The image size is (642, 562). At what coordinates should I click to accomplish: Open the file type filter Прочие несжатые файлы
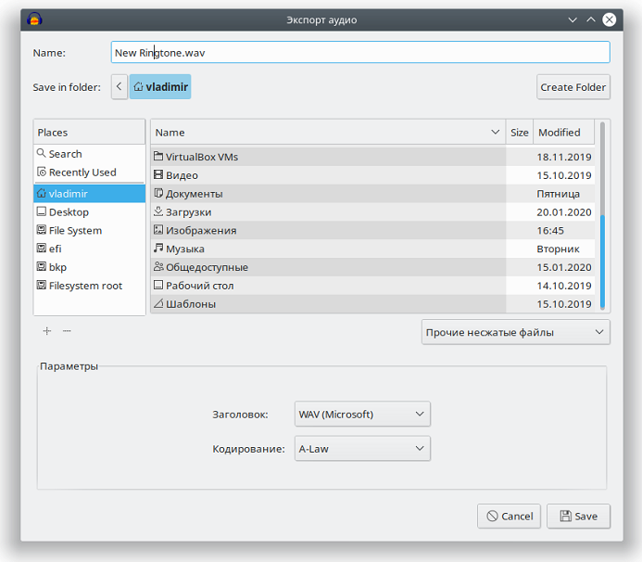pyautogui.click(x=515, y=332)
